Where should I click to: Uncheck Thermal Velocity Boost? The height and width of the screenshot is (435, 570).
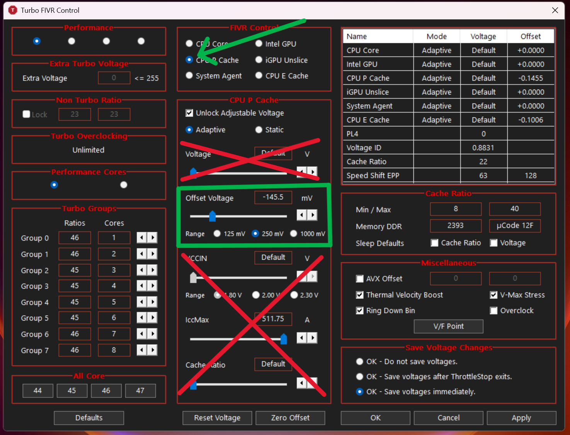tap(360, 295)
